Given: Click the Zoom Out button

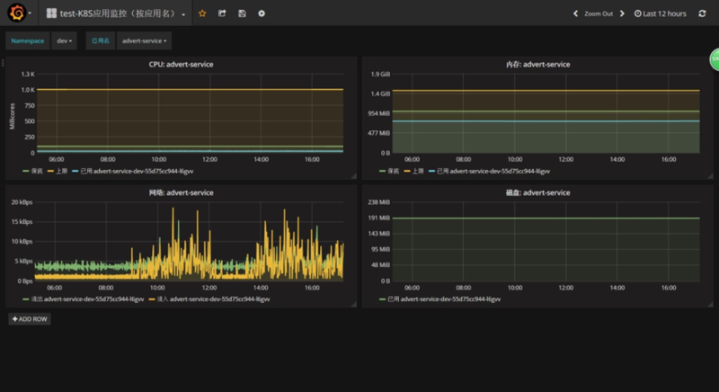Looking at the screenshot, I should point(598,13).
